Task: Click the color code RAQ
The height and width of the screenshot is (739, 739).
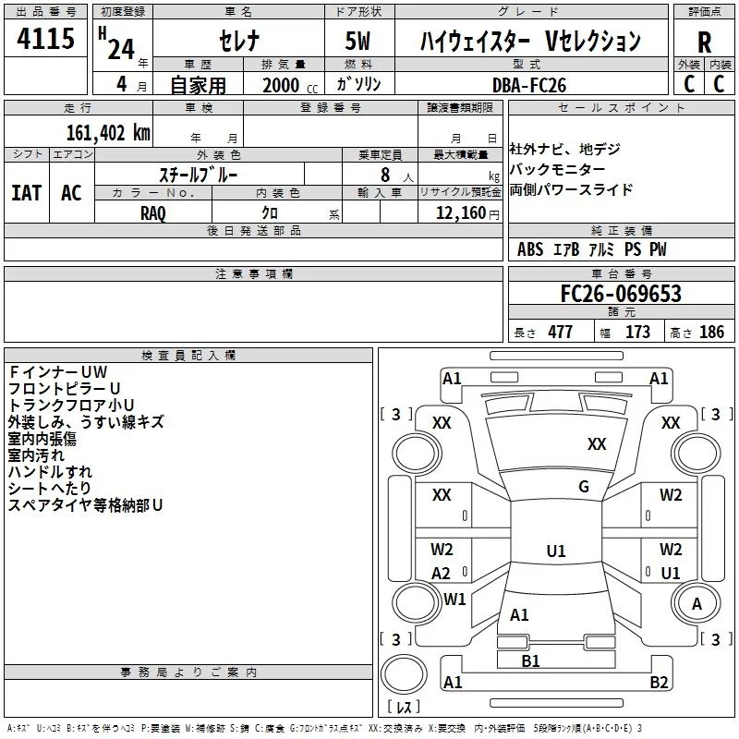Action: coord(153,212)
